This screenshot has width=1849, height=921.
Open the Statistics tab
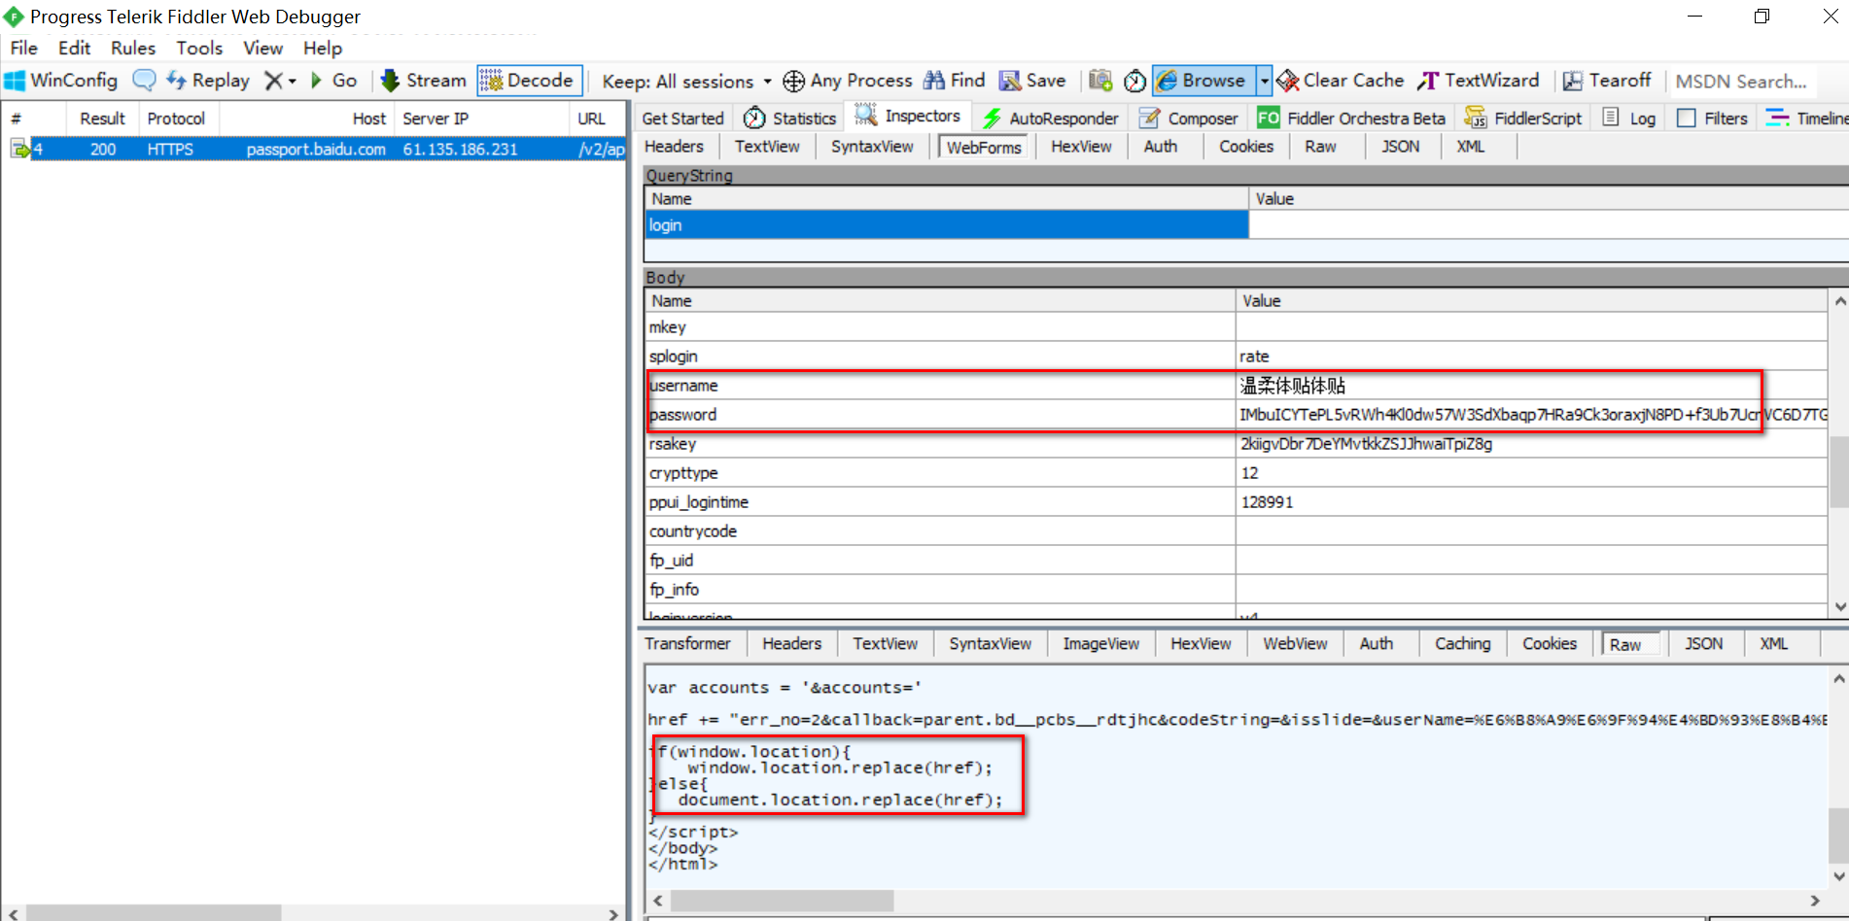789,119
